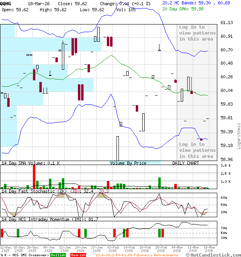Click the Fibonacci Retracements legend text
The height and width of the screenshot is (257, 241).
(x=137, y=255)
